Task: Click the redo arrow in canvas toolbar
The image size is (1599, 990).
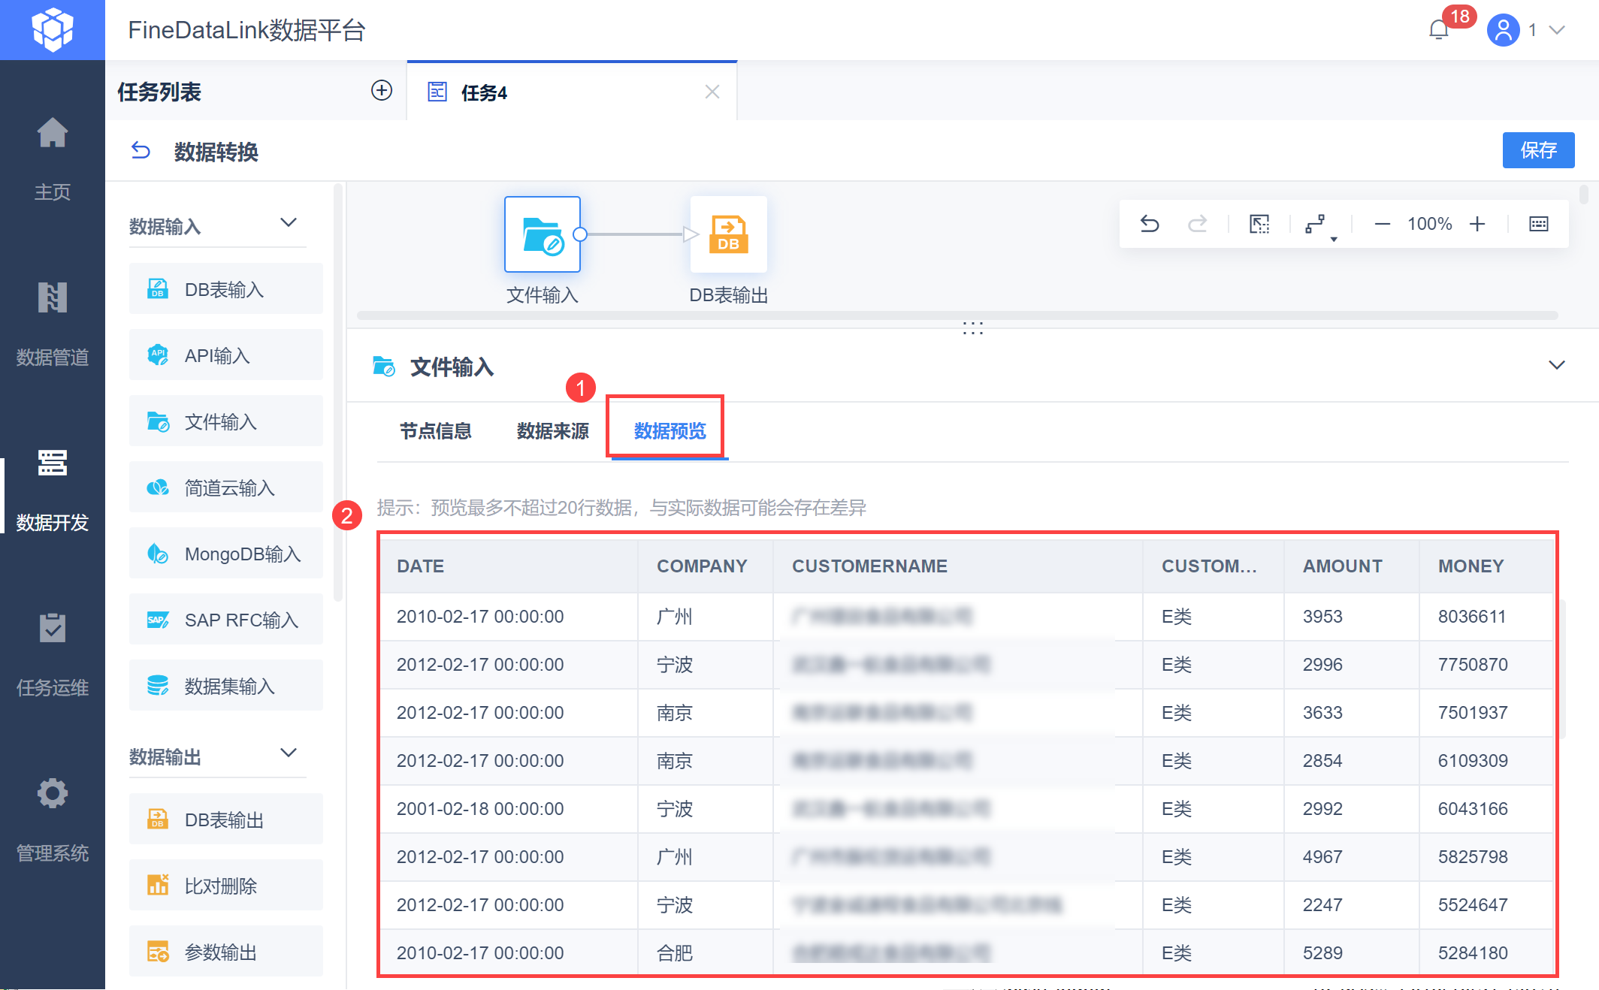Action: tap(1197, 224)
